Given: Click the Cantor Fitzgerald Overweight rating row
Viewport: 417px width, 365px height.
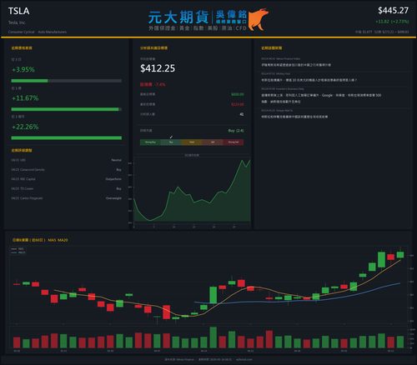Looking at the screenshot, I should tap(67, 198).
